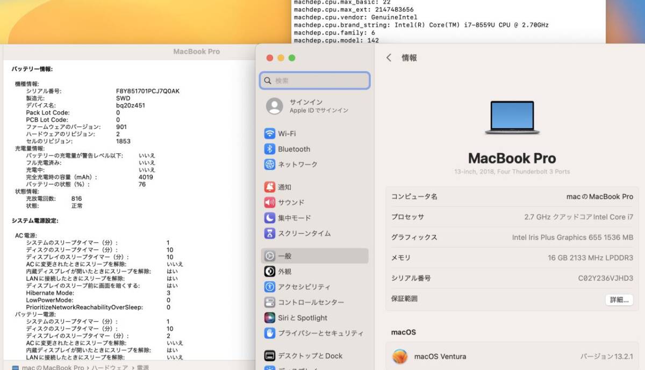The image size is (645, 370).
Task: Click the Apple ID user avatar
Action: pyautogui.click(x=274, y=106)
